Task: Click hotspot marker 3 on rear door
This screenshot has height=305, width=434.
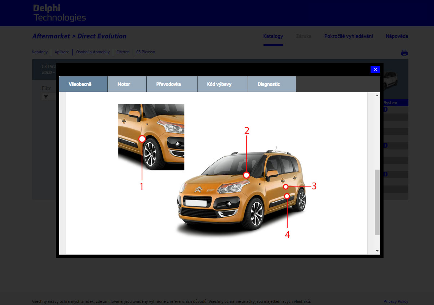Action: point(285,187)
